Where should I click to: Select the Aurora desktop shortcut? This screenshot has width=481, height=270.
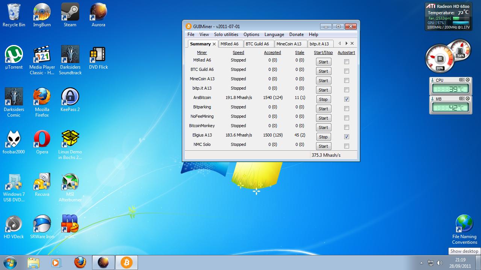click(98, 15)
